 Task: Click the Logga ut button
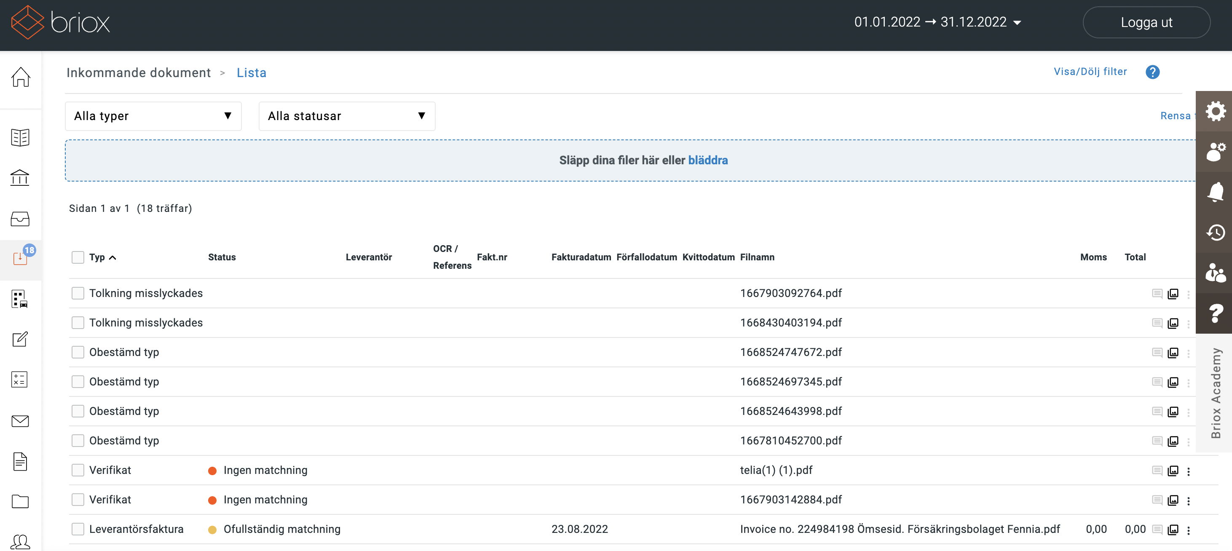[x=1146, y=22]
